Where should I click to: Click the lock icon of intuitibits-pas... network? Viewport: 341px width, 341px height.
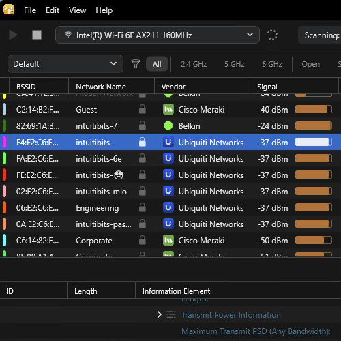[x=143, y=224]
